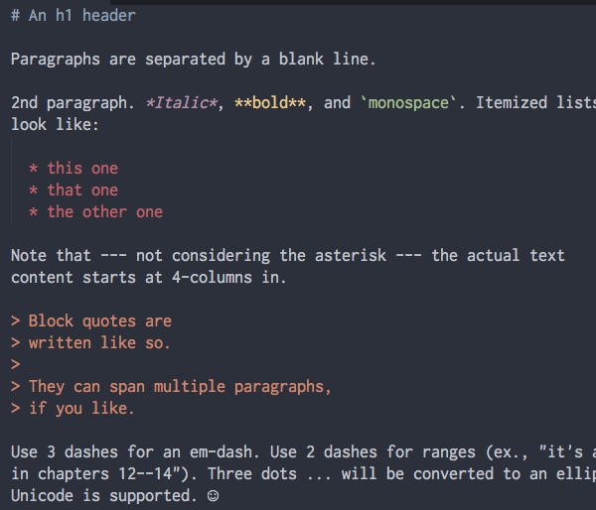
Task: Click the inline code 'monospace'
Action: coord(408,102)
